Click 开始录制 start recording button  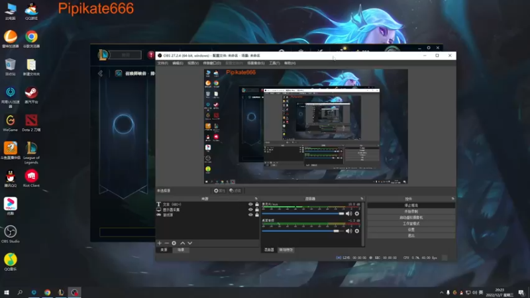[411, 211]
